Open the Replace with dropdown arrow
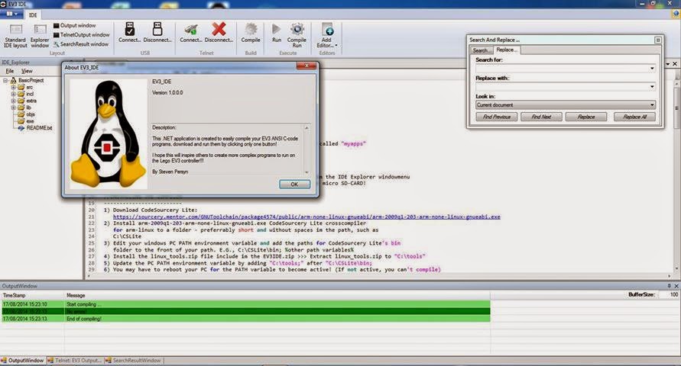Image resolution: width=681 pixels, height=366 pixels. [652, 87]
